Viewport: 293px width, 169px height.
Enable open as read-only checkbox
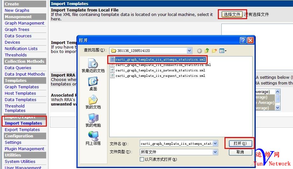(x=142, y=159)
